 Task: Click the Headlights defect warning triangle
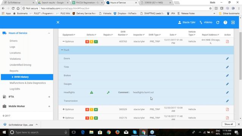(92, 92)
